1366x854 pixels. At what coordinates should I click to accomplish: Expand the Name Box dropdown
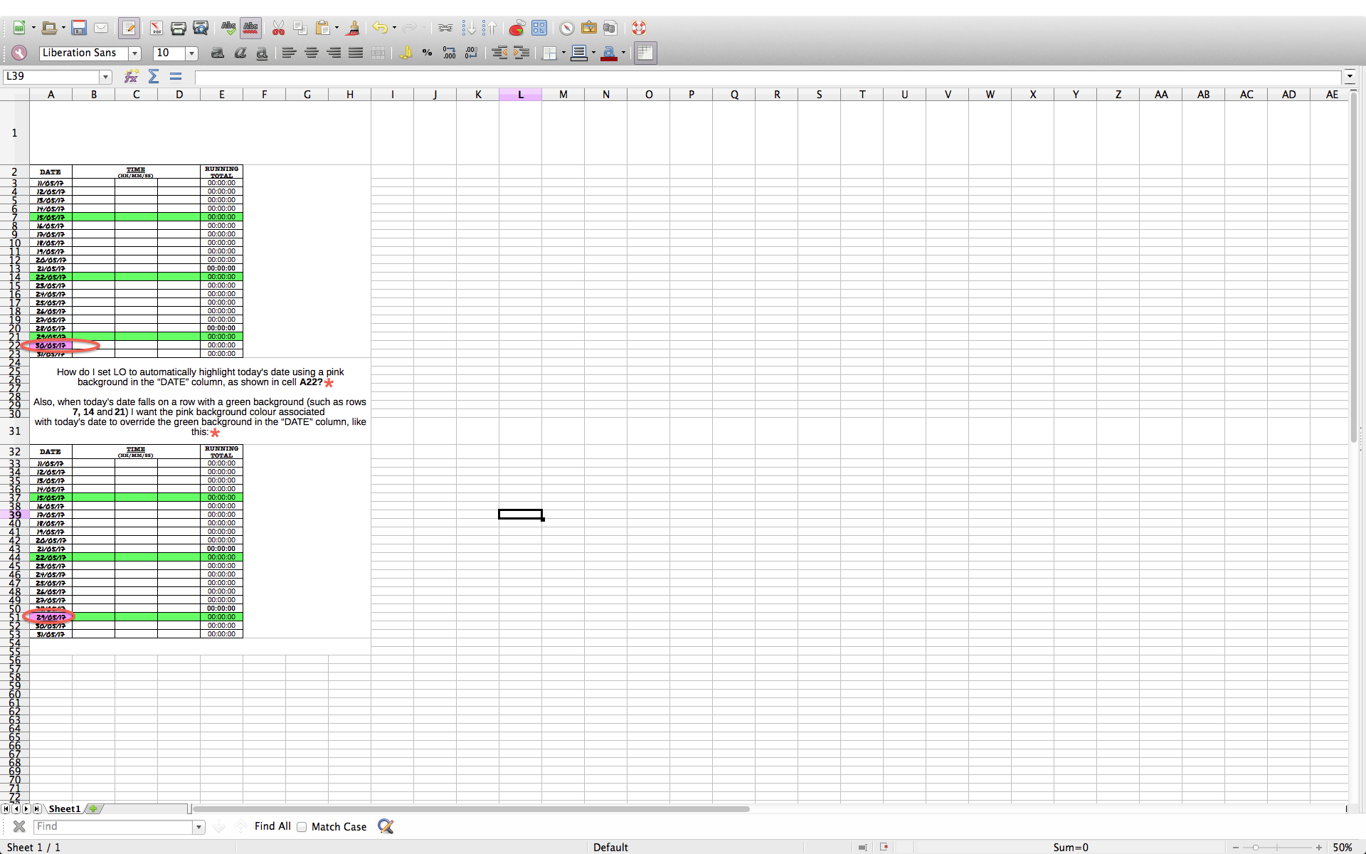click(106, 76)
